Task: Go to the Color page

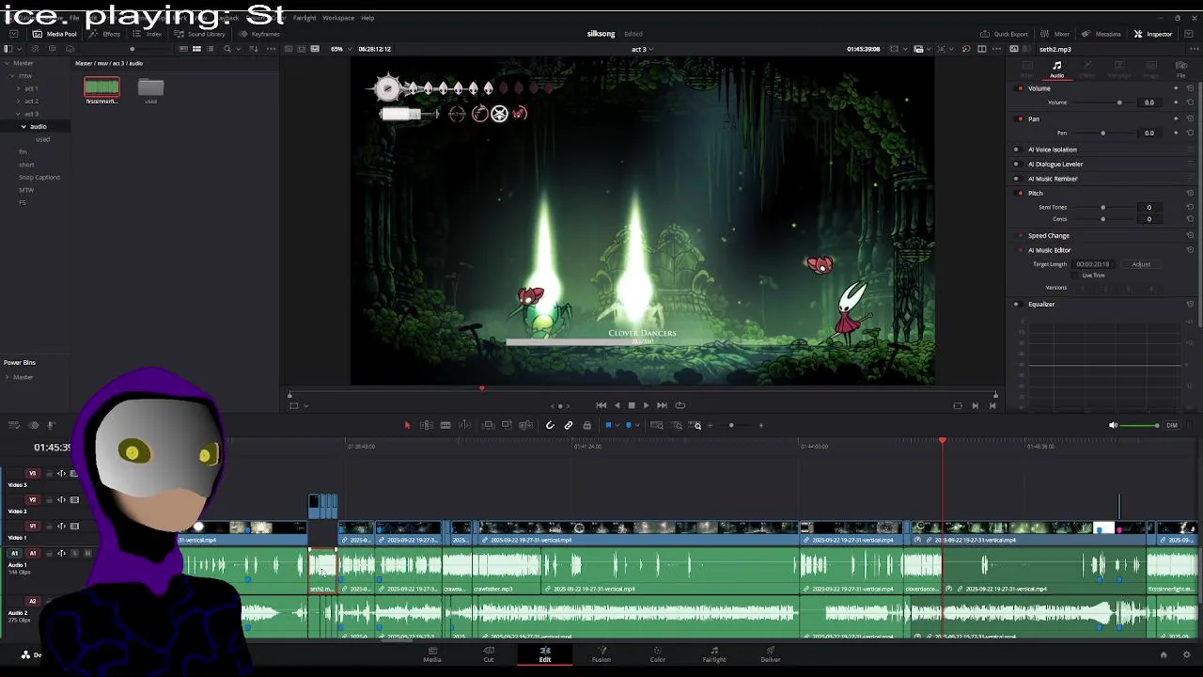Action: pos(658,654)
